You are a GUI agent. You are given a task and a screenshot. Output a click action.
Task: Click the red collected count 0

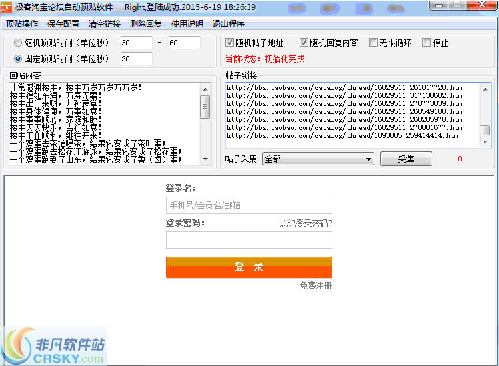pyautogui.click(x=460, y=159)
